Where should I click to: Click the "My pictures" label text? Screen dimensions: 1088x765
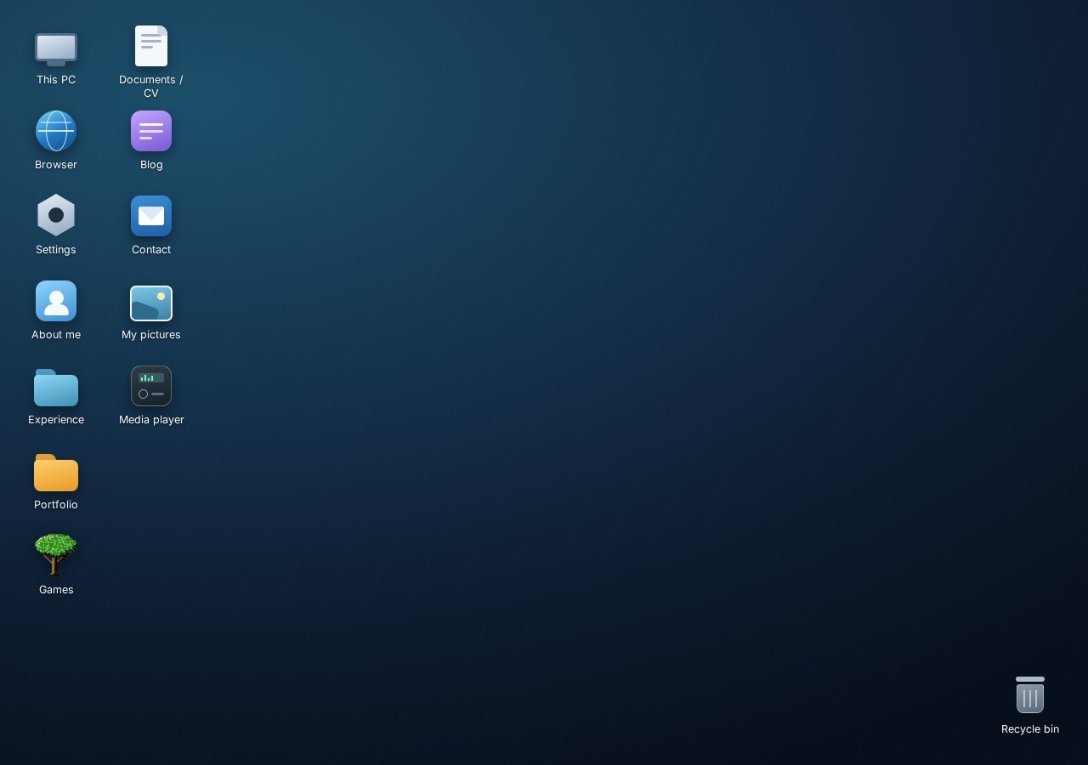coord(151,335)
